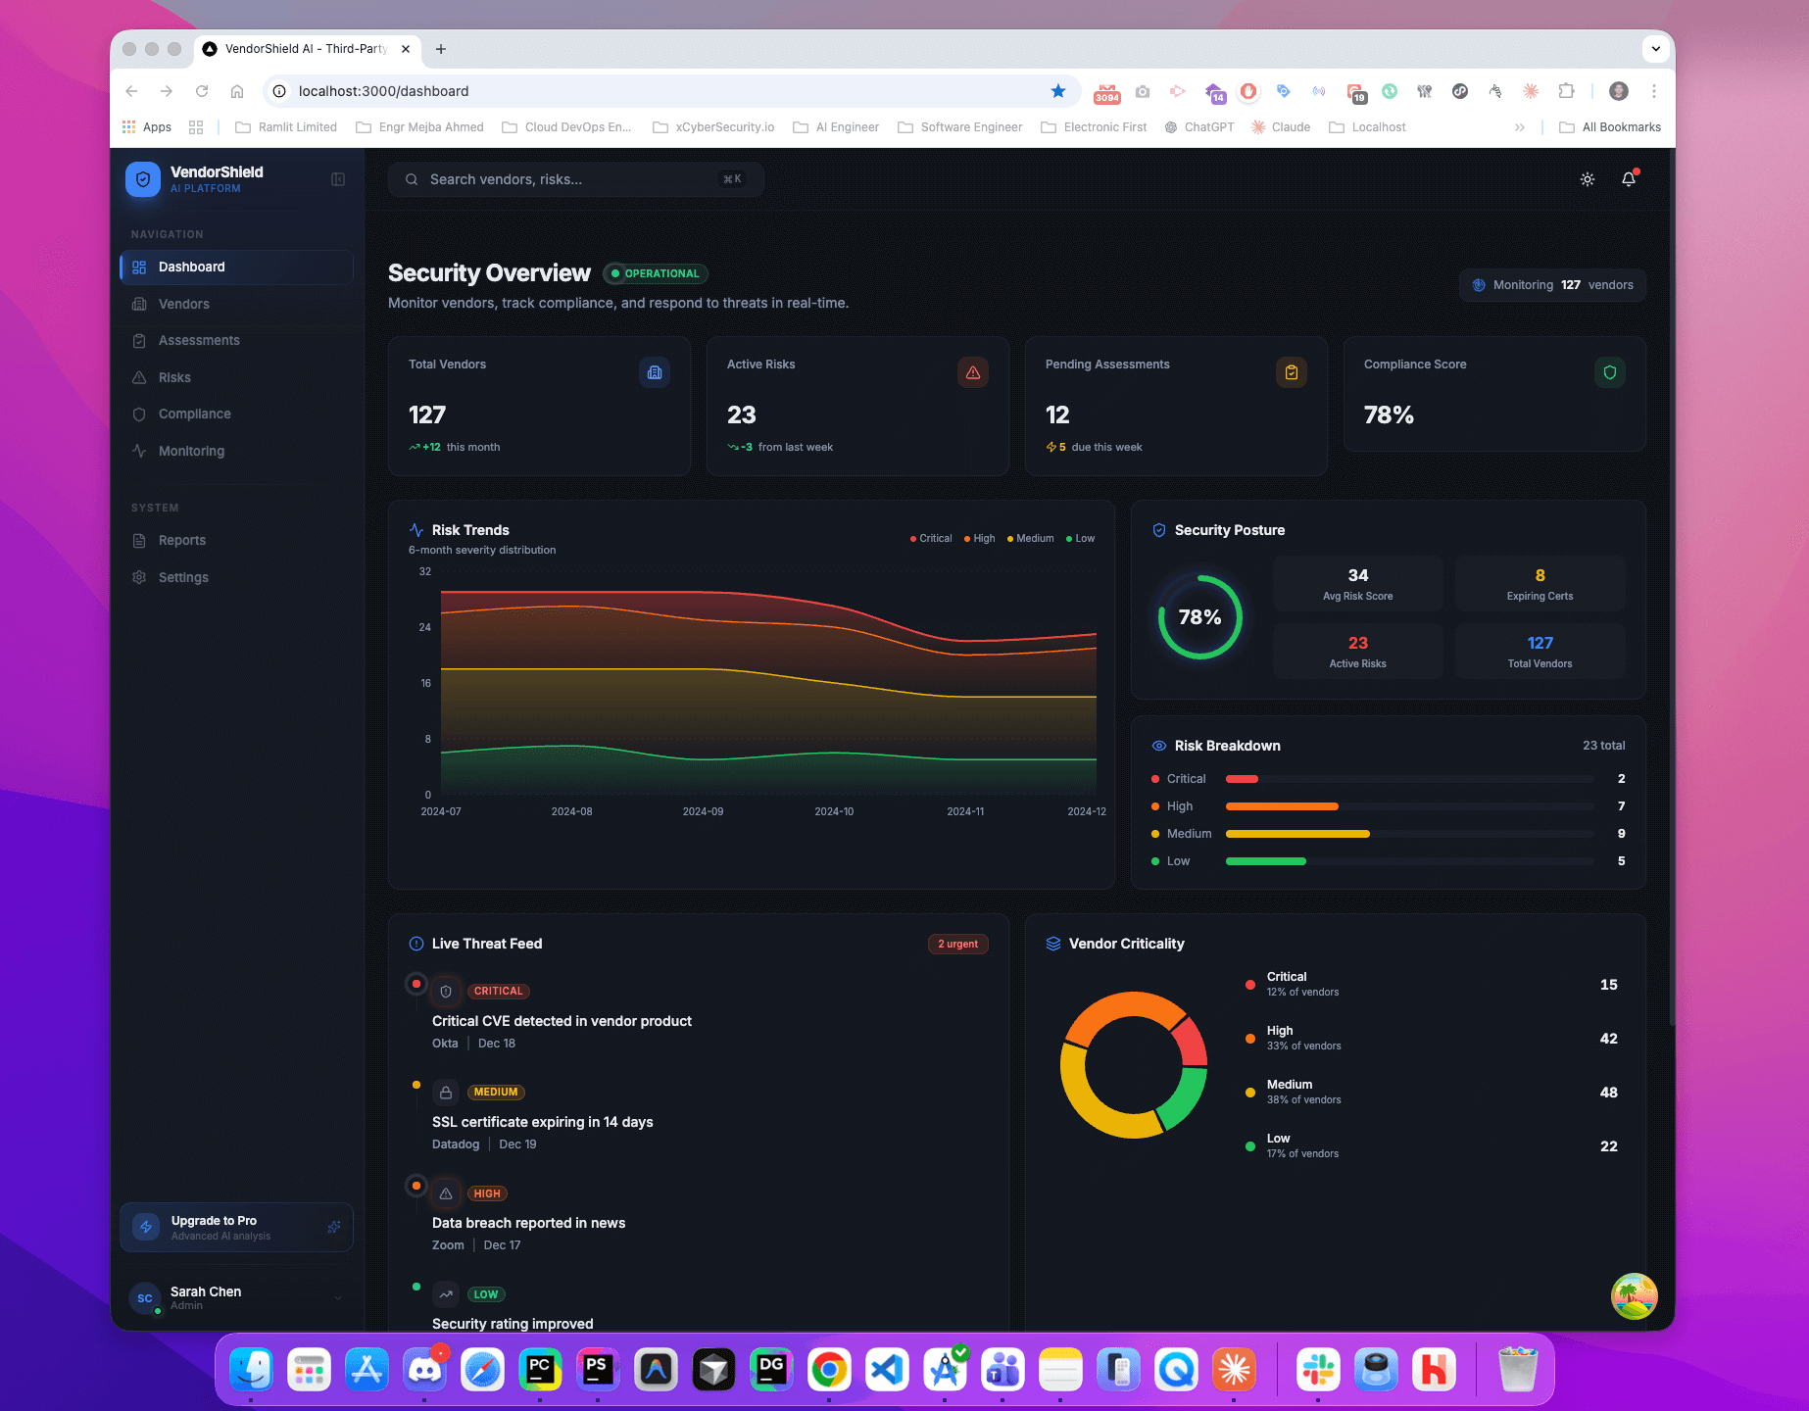The image size is (1809, 1411).
Task: Collapse the navigation sidebar
Action: 337,179
